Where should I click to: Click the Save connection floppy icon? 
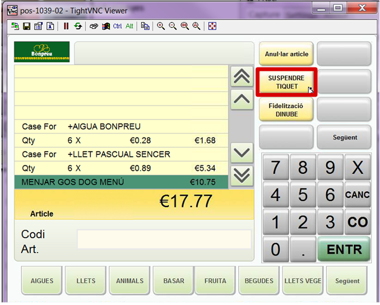[x=27, y=26]
